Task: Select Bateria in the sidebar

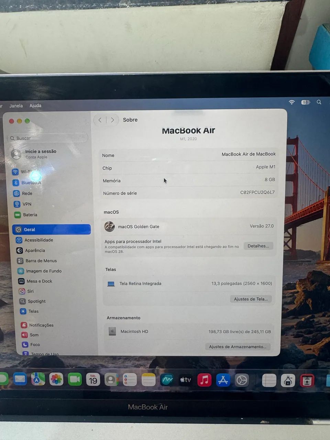Action: (26, 215)
